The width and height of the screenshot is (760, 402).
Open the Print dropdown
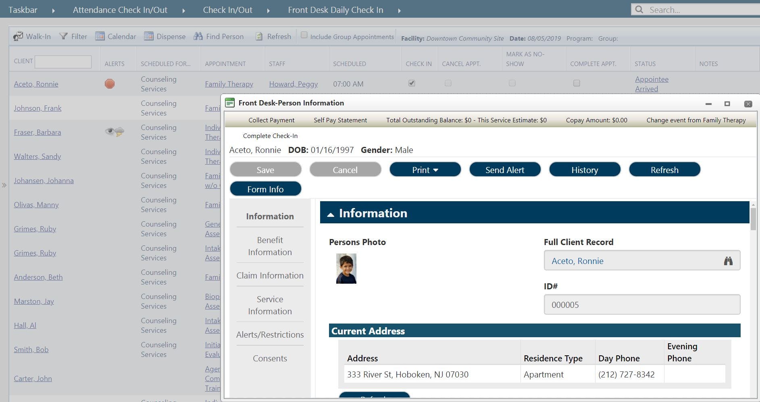click(x=425, y=169)
